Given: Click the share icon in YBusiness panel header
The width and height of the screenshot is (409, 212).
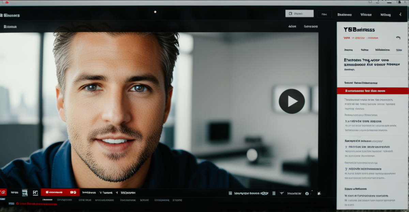Looking at the screenshot, I should click(397, 38).
